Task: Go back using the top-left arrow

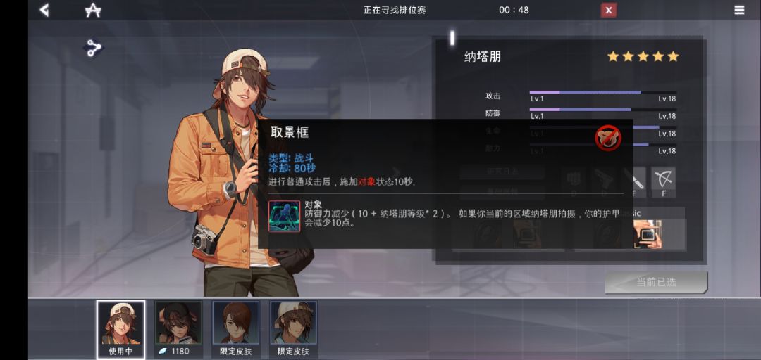Action: 44,10
